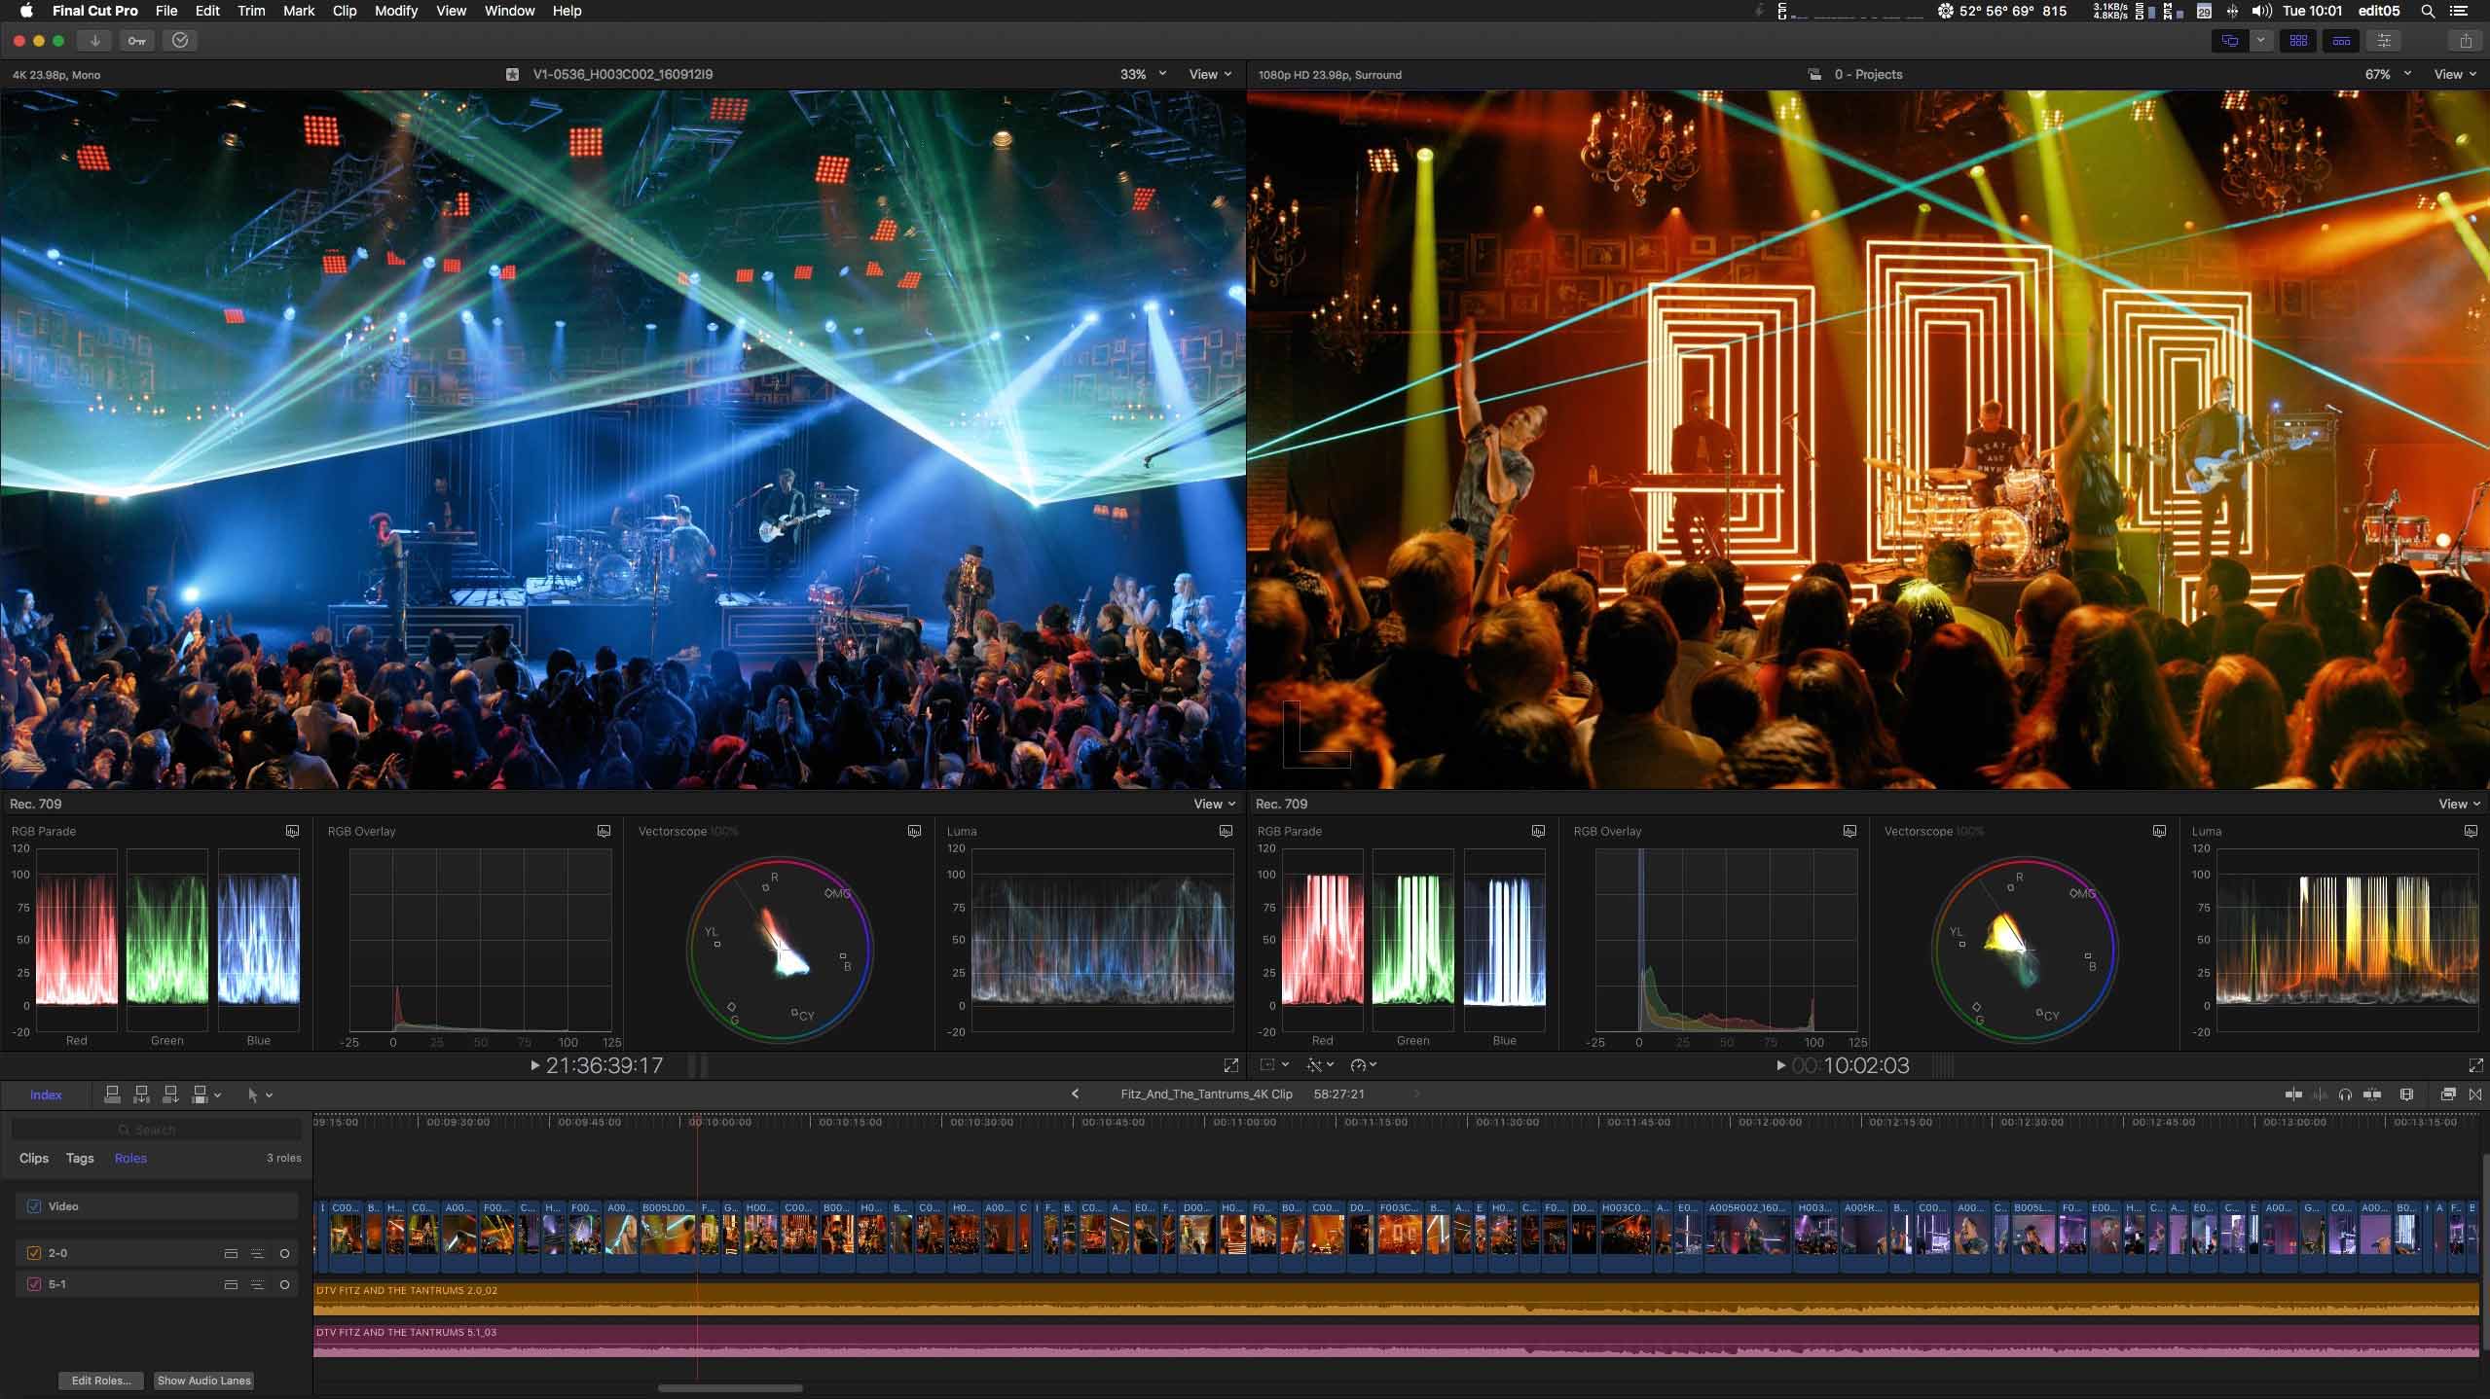Open Background Tasks checkmark icon
This screenshot has height=1399, width=2490.
pos(180,40)
